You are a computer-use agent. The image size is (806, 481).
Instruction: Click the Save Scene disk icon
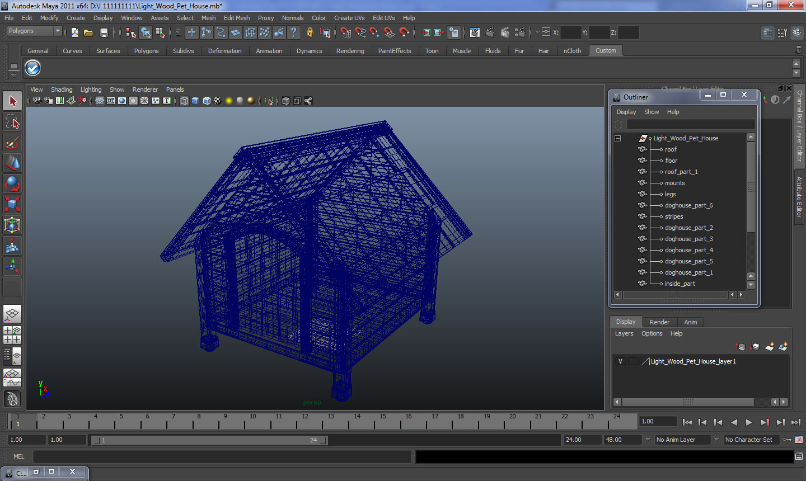[104, 32]
